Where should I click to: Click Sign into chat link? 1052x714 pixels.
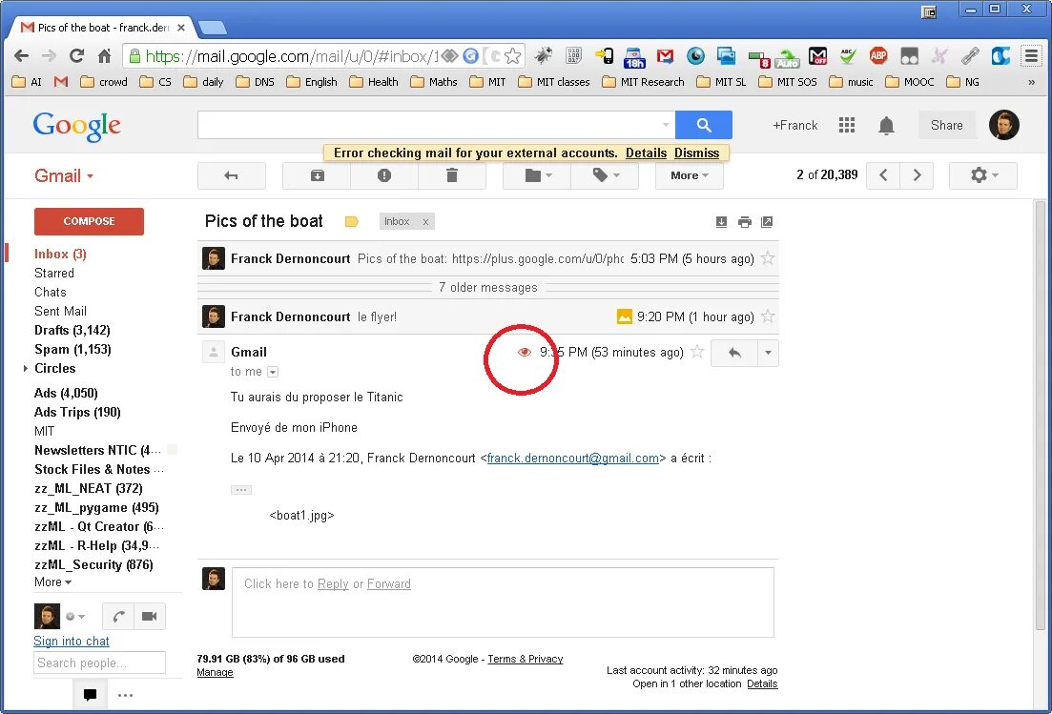click(72, 642)
